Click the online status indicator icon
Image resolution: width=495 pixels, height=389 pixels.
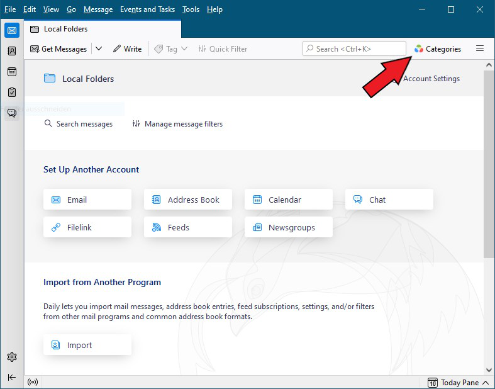point(33,382)
